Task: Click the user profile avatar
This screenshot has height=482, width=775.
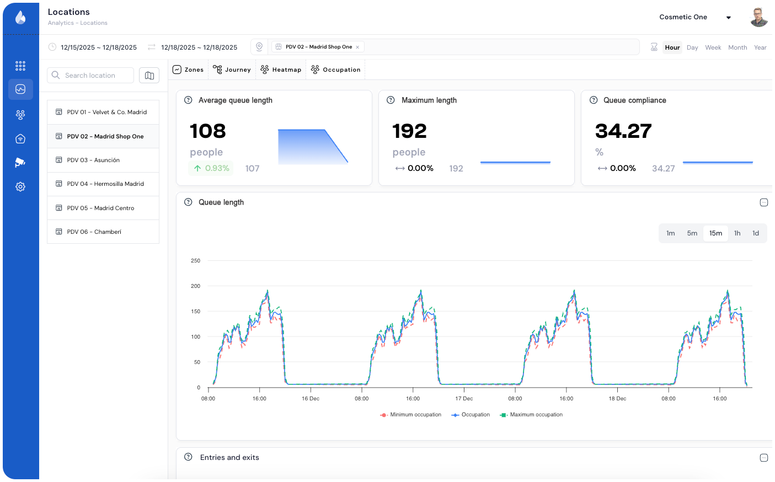Action: tap(759, 17)
